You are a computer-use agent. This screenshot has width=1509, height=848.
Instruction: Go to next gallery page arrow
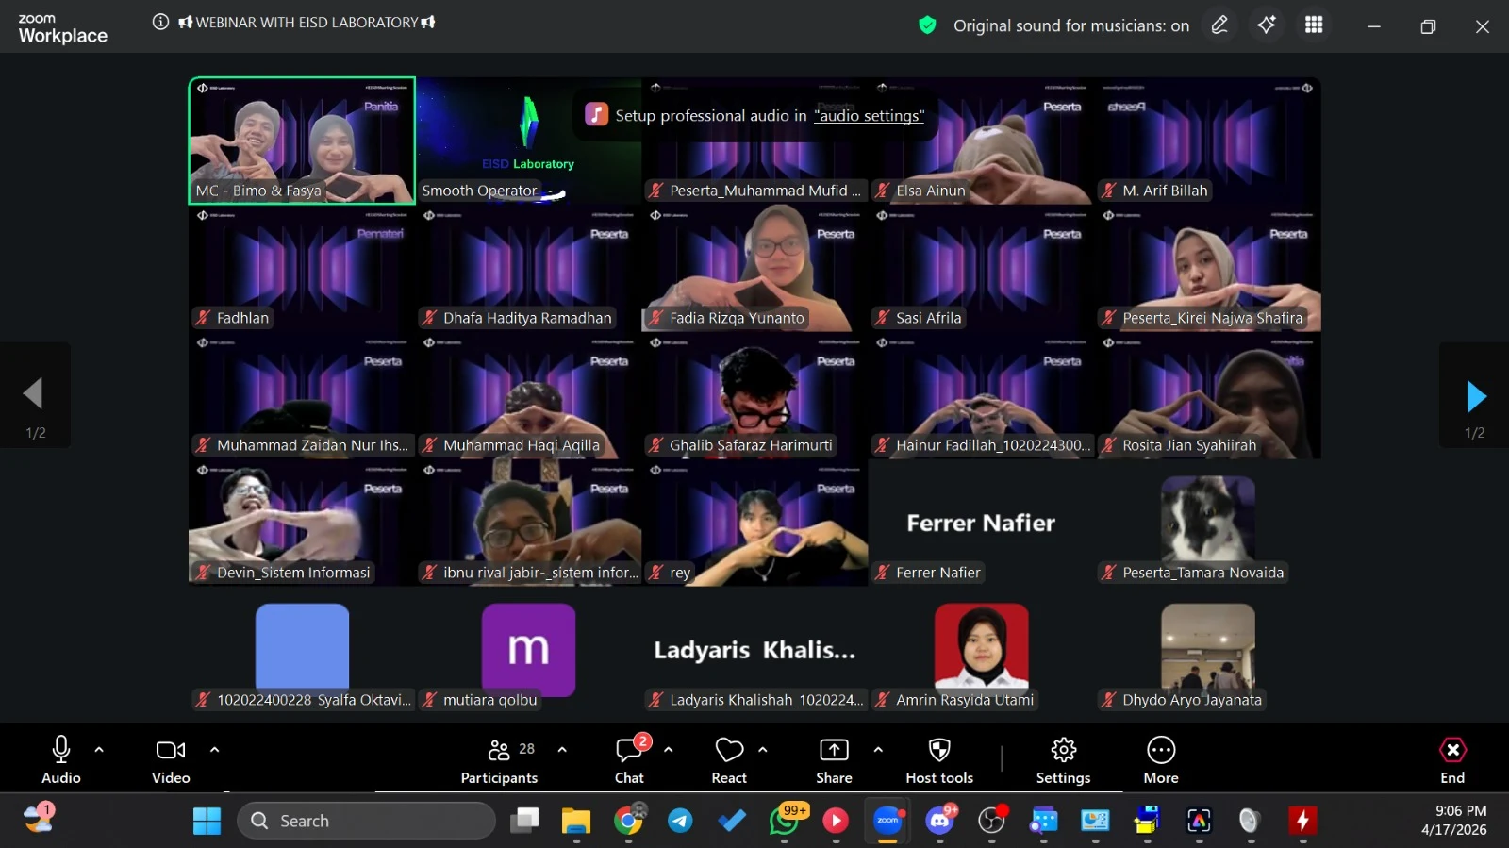(x=1475, y=397)
